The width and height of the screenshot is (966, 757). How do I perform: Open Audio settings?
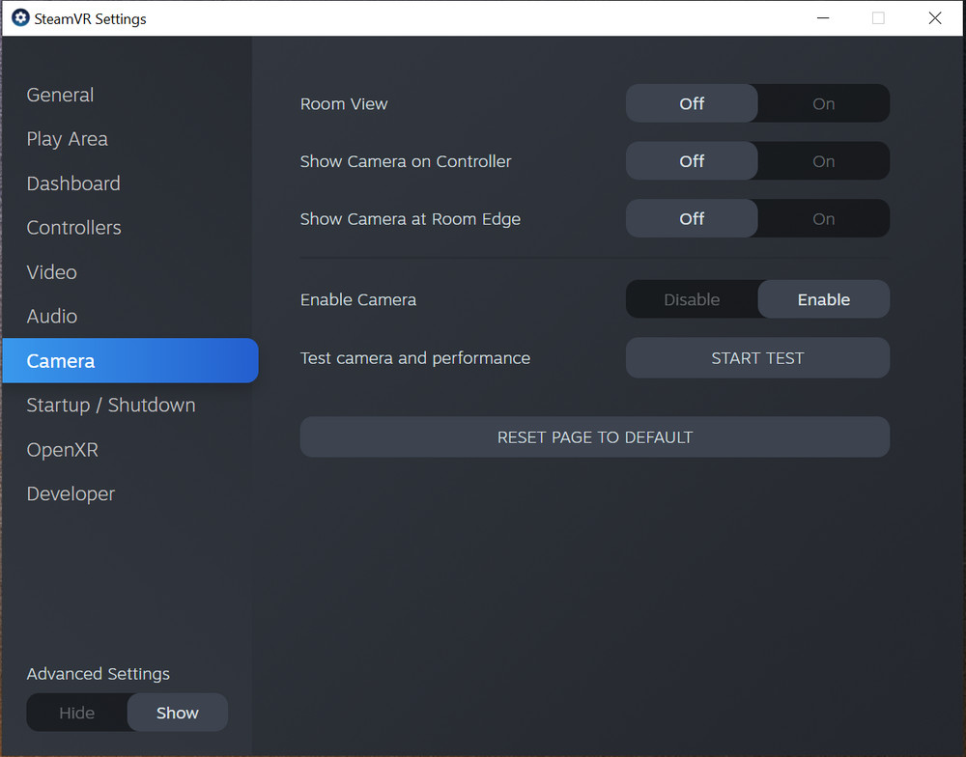pyautogui.click(x=52, y=317)
